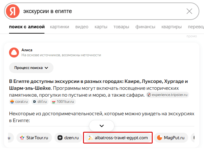The image size is (204, 151).
Task: Expand the full Alisa answer chevron
Action: (101, 126)
